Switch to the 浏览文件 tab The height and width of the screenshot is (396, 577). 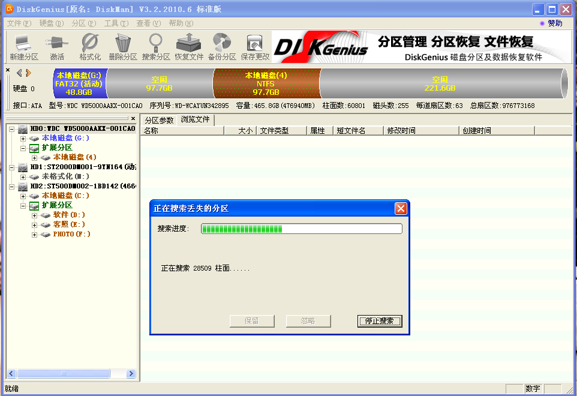pyautogui.click(x=196, y=119)
